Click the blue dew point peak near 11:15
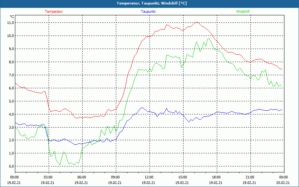This screenshot has width=299, height=187. point(142,108)
